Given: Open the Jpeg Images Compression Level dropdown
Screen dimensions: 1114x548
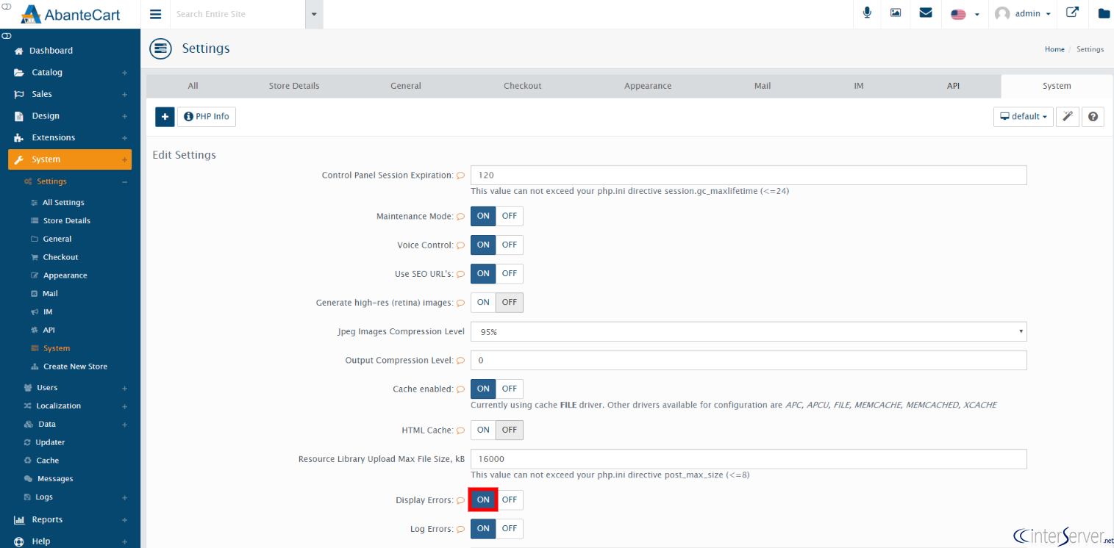Looking at the screenshot, I should pos(749,332).
